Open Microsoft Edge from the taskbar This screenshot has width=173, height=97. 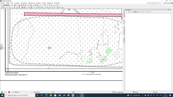tap(46, 95)
